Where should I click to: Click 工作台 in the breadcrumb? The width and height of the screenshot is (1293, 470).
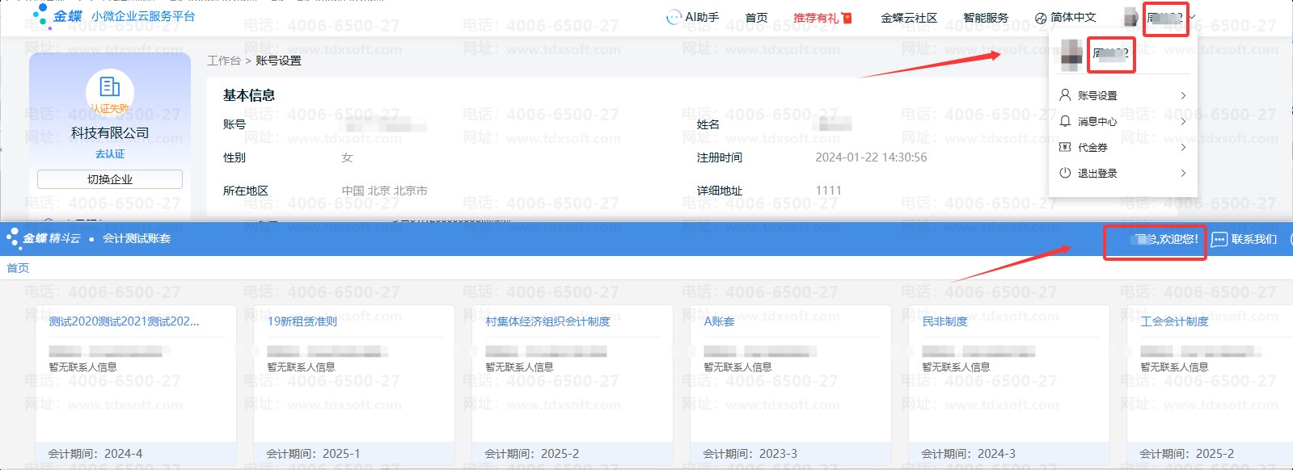point(223,61)
